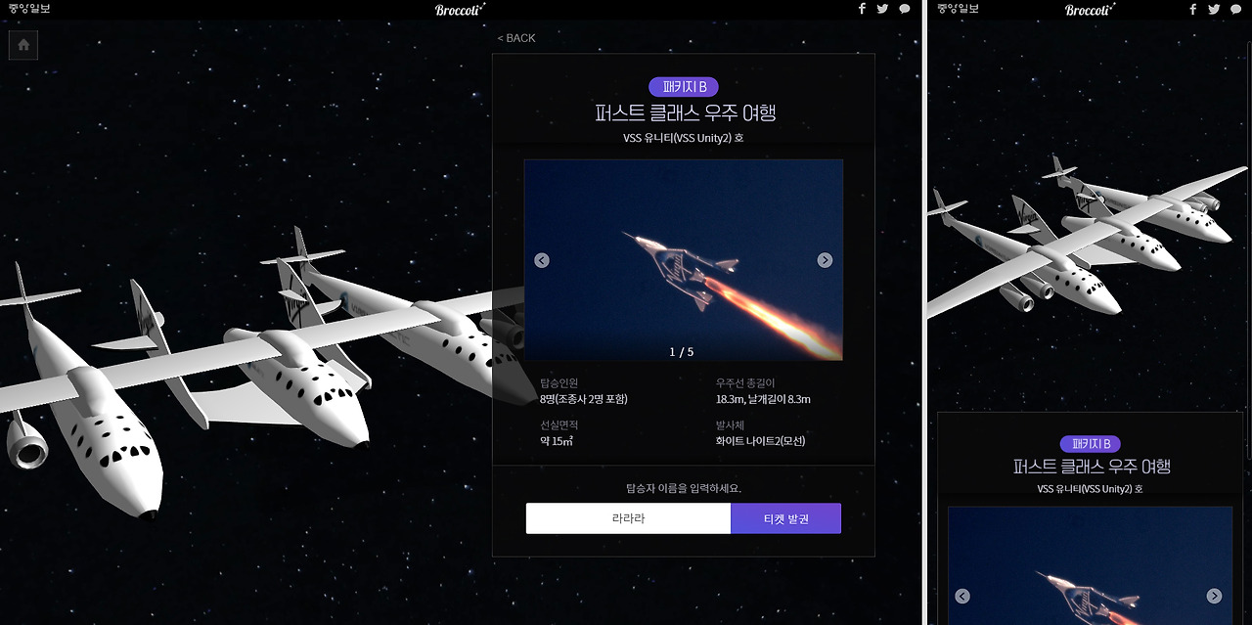The height and width of the screenshot is (625, 1252).
Task: Go to previous image in right panel carousel
Action: pyautogui.click(x=962, y=597)
